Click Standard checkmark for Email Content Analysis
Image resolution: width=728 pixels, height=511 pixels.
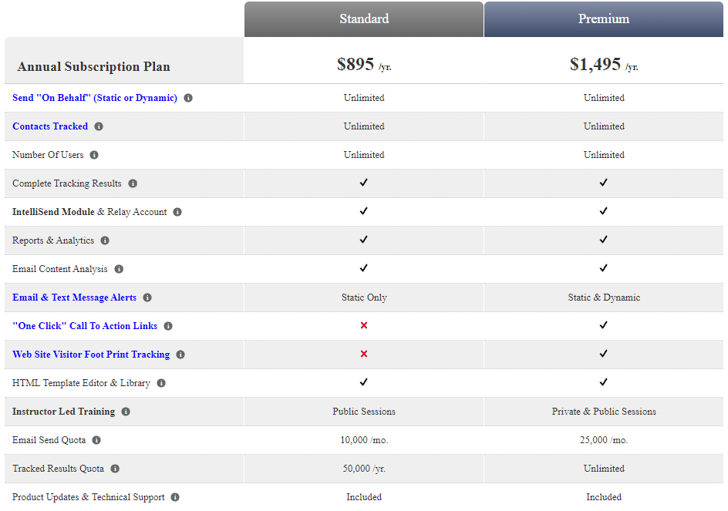tap(363, 267)
